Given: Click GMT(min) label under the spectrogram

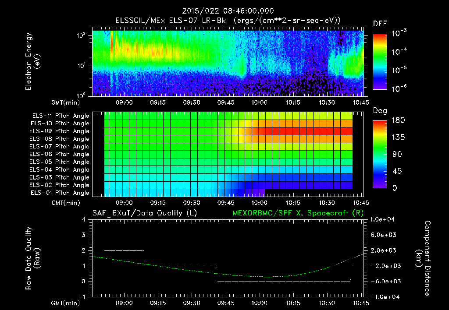Looking at the screenshot, I should [65, 102].
